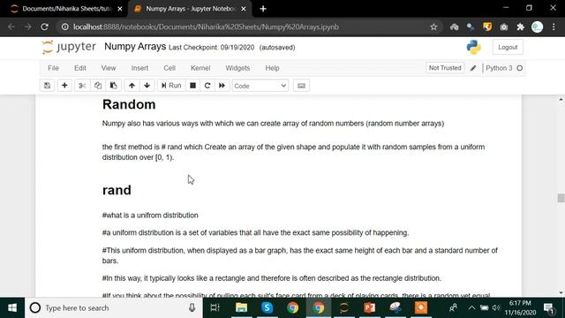Click the notebook vertical scrollbar thumb
The image size is (565, 318).
[x=561, y=198]
